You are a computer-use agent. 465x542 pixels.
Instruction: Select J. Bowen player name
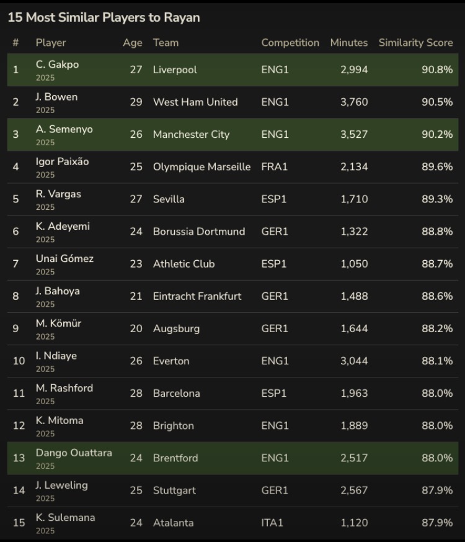[x=56, y=97]
